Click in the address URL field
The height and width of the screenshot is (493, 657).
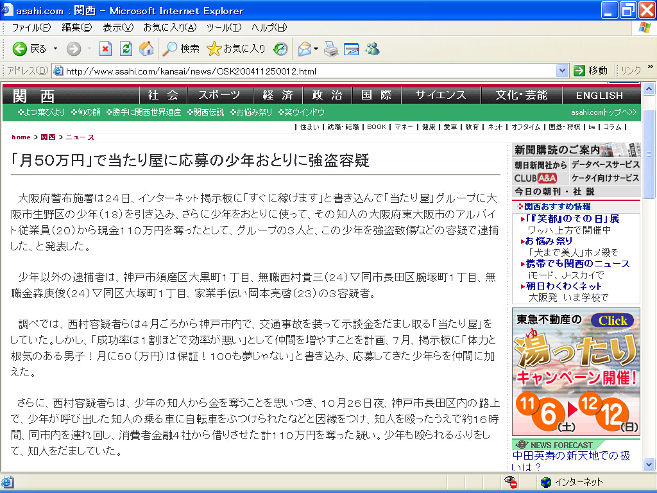[308, 71]
